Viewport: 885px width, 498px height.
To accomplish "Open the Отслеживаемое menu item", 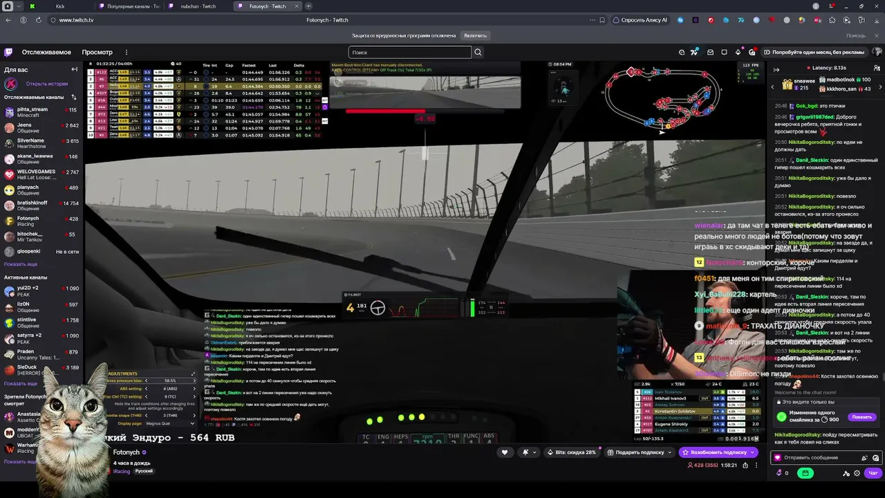I will [x=46, y=52].
